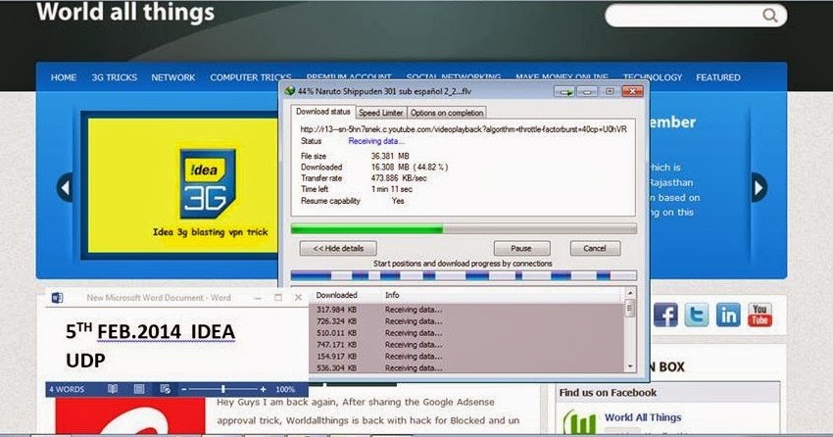The height and width of the screenshot is (437, 833).
Task: Click the 36.381 MB file size value
Action: click(x=390, y=156)
